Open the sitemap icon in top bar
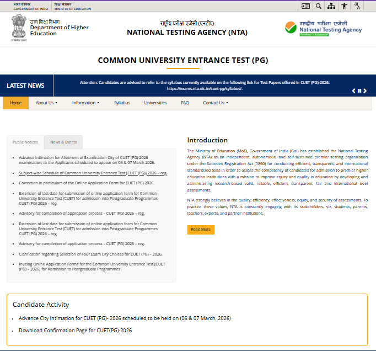Screen dimensions: 376x351 [x=331, y=6]
